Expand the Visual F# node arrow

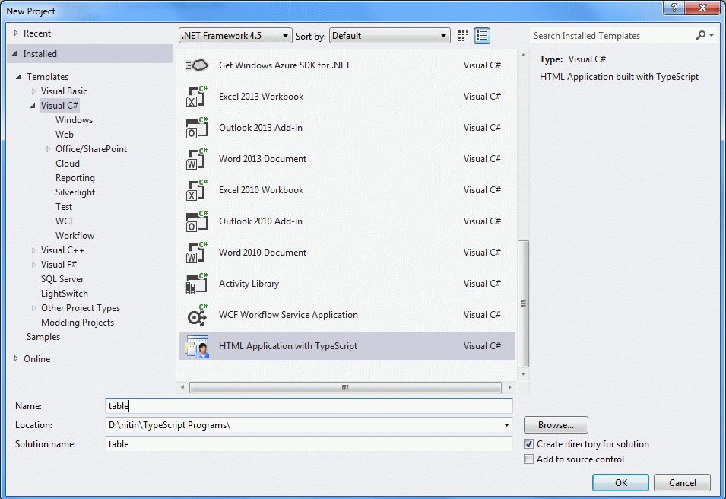point(33,265)
